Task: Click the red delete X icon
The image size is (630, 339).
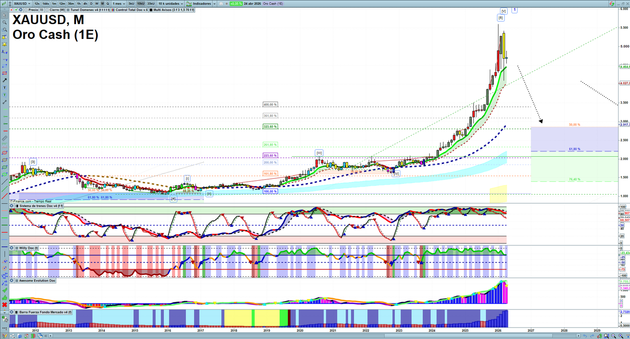Action: tap(5, 305)
